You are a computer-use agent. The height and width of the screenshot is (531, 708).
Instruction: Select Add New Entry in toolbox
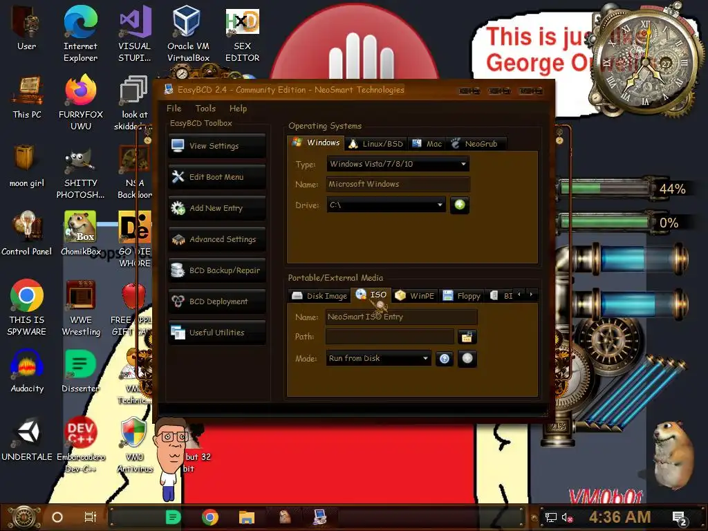click(x=216, y=208)
